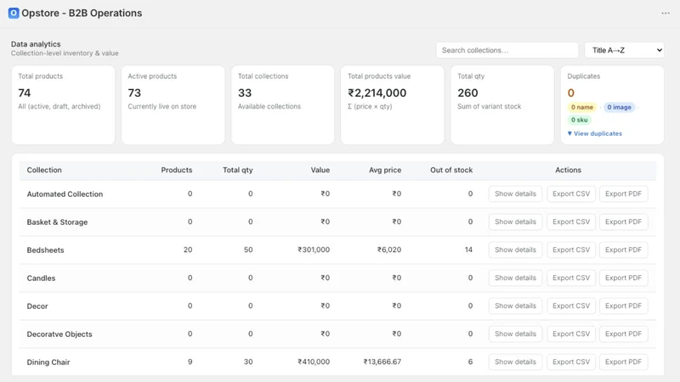The height and width of the screenshot is (382, 680).
Task: Export PDF for Automated Collection
Action: [623, 194]
